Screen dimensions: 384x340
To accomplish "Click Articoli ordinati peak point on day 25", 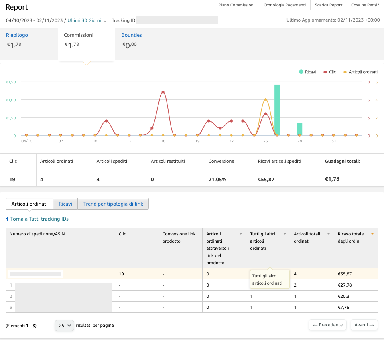I will (266, 99).
